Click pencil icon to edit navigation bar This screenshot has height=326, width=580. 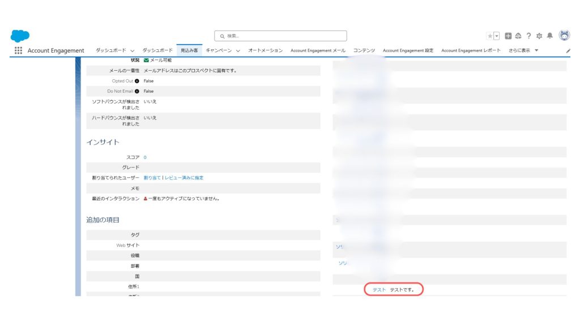[x=568, y=50]
